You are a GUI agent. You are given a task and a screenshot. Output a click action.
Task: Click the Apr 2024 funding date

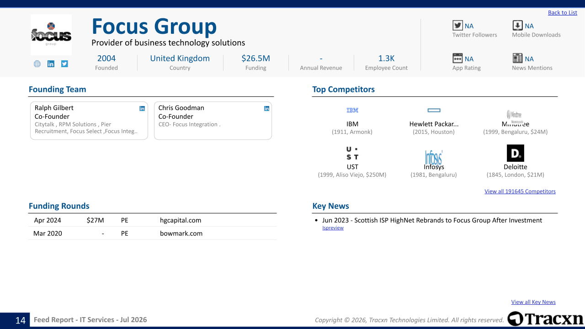(x=48, y=220)
